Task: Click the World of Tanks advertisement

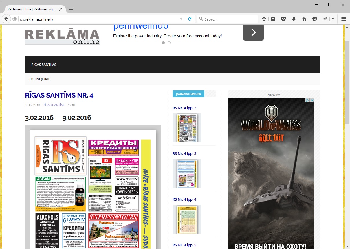Action: point(271,174)
